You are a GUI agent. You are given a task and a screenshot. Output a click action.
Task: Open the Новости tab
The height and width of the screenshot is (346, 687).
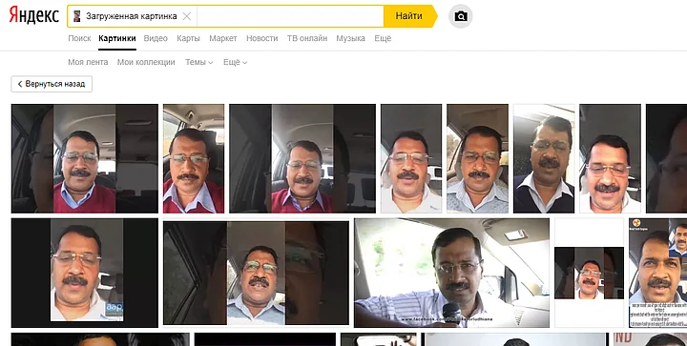(262, 38)
